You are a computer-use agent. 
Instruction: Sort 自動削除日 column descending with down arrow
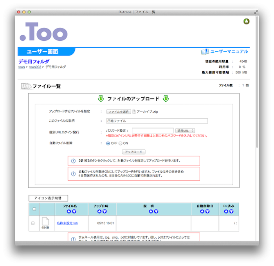[207, 212]
